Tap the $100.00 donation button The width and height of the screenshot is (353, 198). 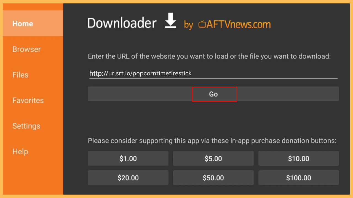[299, 178]
